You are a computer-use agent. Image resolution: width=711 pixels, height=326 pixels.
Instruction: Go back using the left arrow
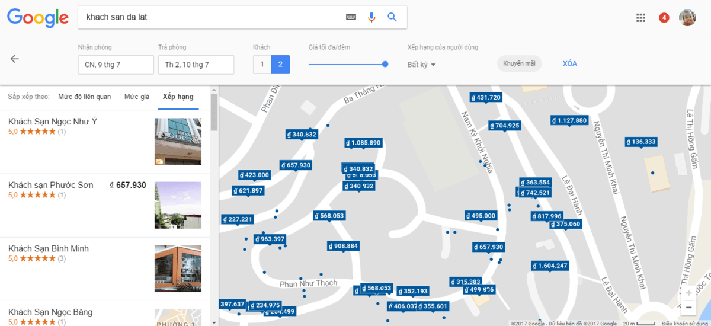[x=15, y=59]
